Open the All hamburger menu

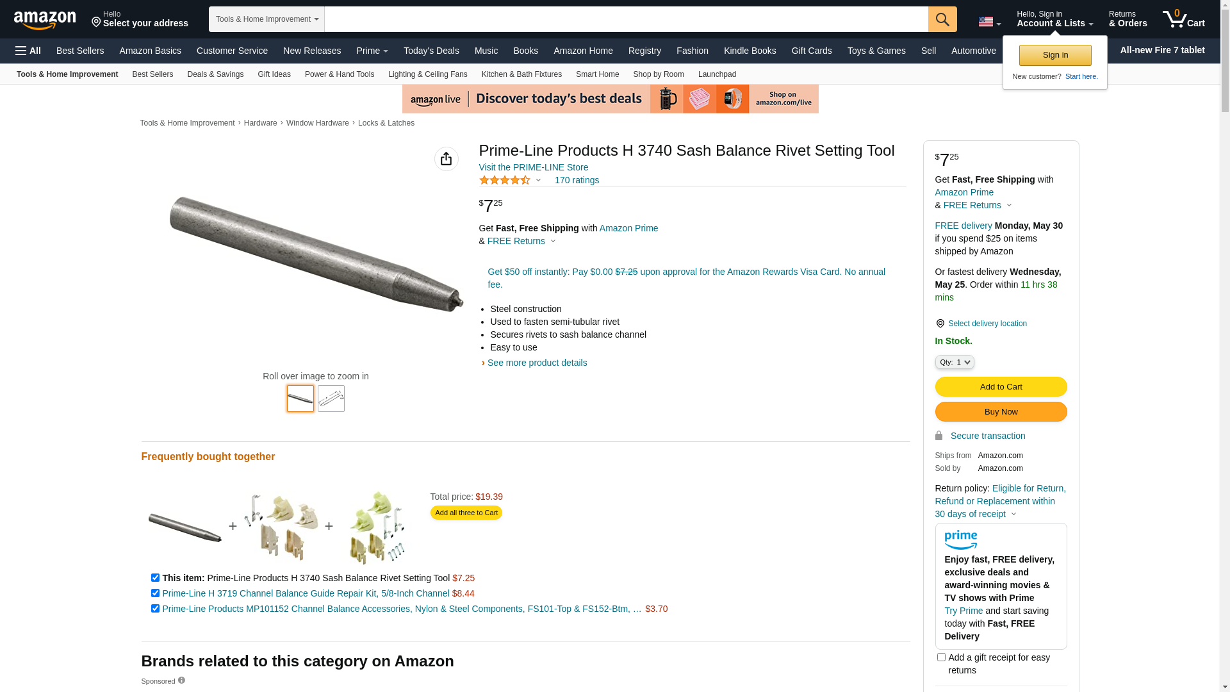pyautogui.click(x=28, y=51)
